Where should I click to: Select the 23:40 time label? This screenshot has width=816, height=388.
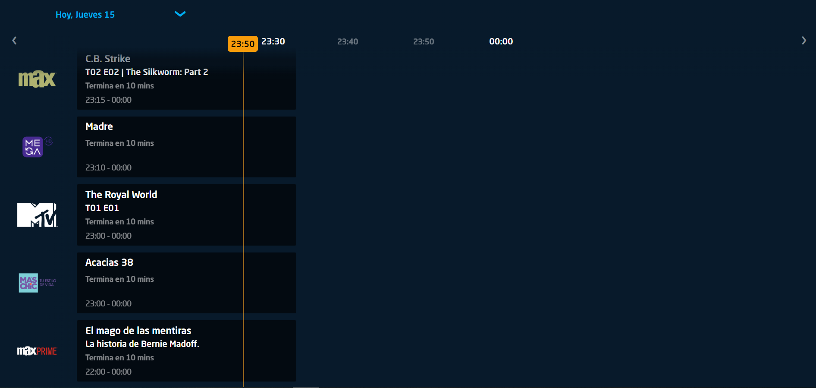coord(348,41)
